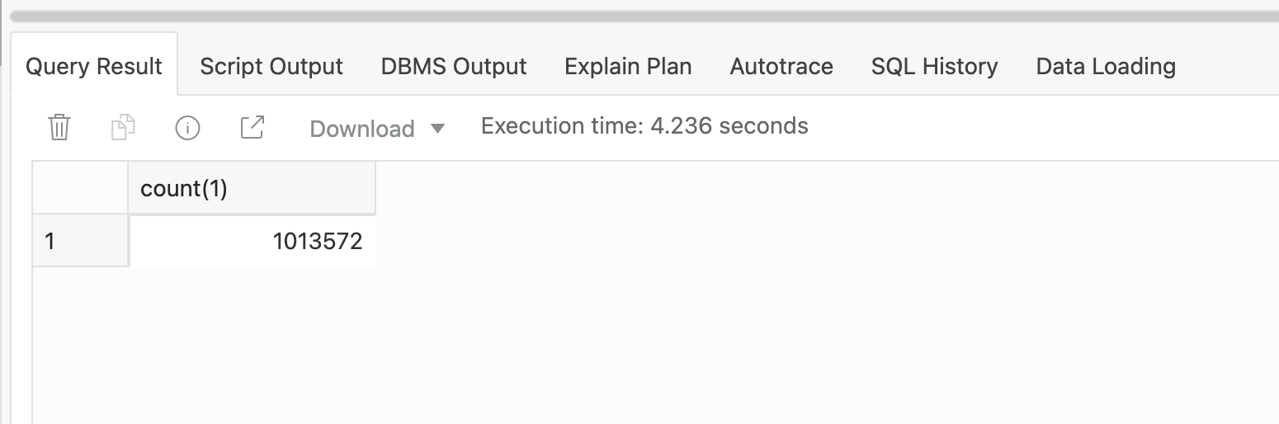Select the Query Result tab
The width and height of the screenshot is (1279, 424).
93,66
